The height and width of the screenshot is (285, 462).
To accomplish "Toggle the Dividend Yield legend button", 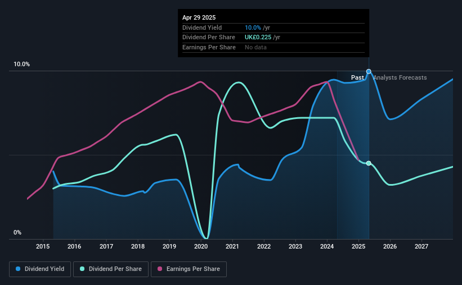I will 40,269.
